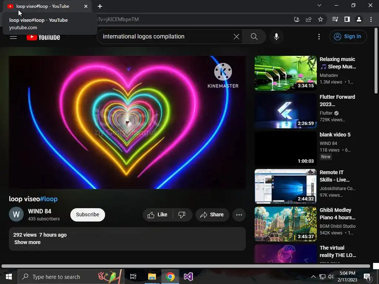The image size is (379, 284).
Task: Open more actions ellipsis under video
Action: [x=239, y=215]
